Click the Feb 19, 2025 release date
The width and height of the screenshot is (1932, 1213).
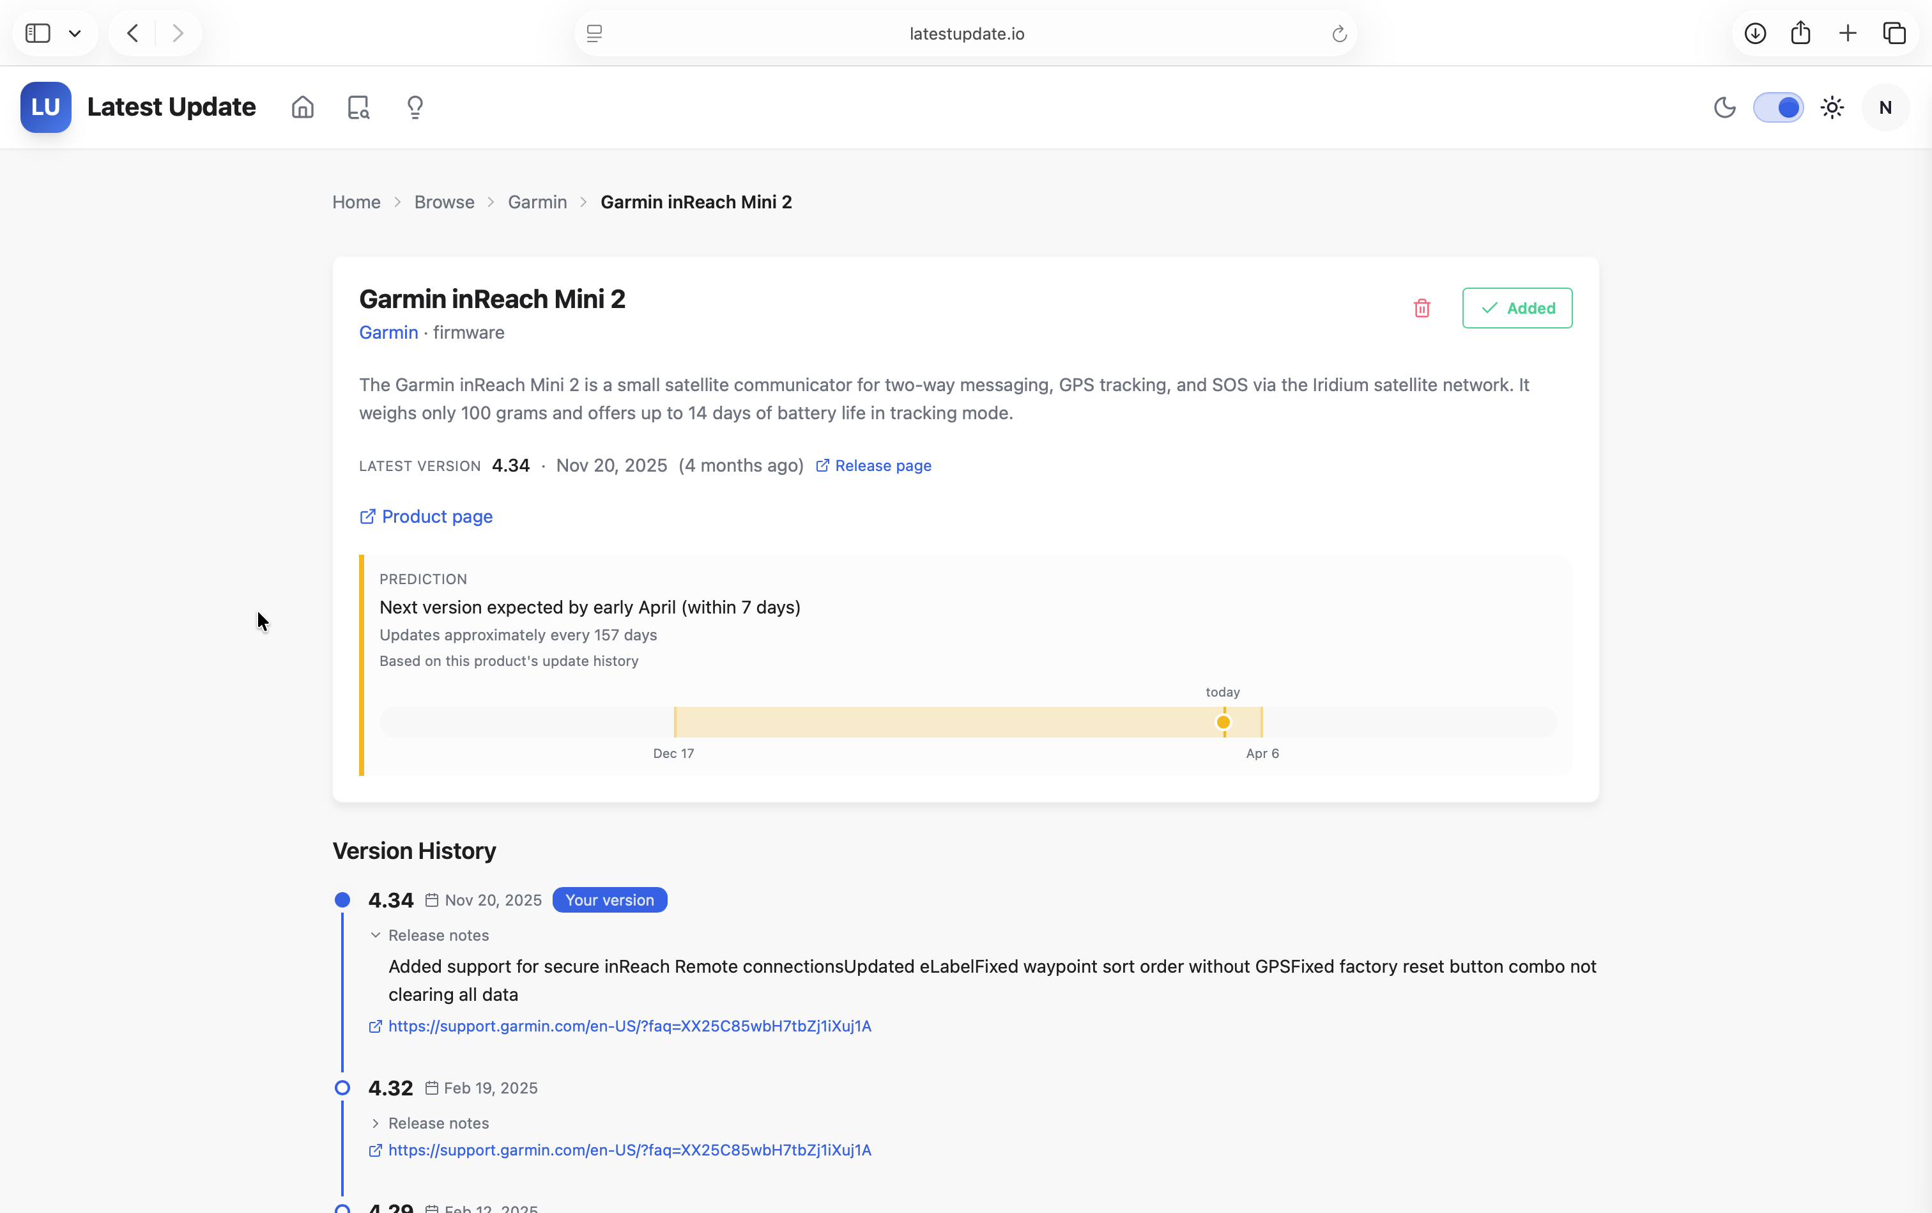491,1088
